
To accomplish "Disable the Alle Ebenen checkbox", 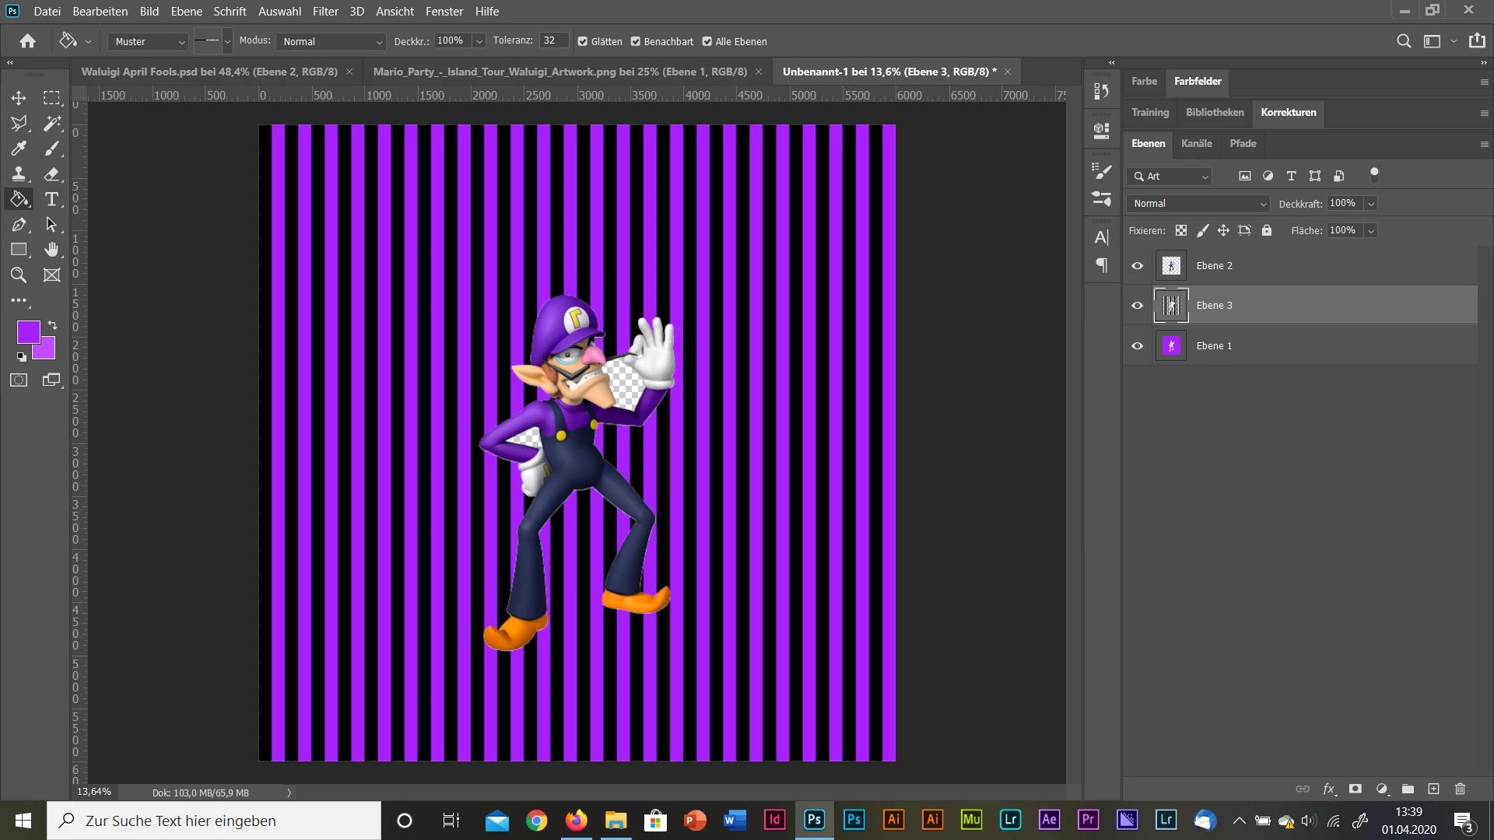I will [707, 42].
